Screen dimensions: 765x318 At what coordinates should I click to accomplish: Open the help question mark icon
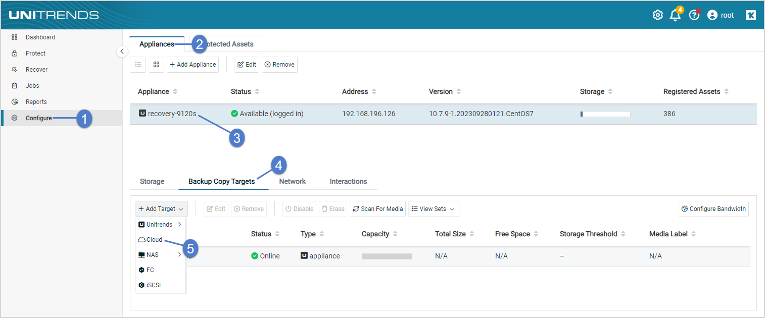(x=694, y=15)
